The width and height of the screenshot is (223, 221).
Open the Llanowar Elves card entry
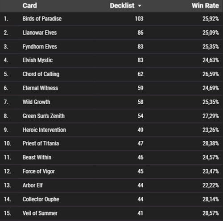pos(40,33)
